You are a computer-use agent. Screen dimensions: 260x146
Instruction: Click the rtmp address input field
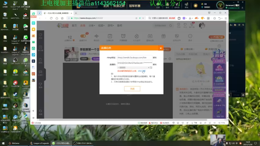[135, 58]
